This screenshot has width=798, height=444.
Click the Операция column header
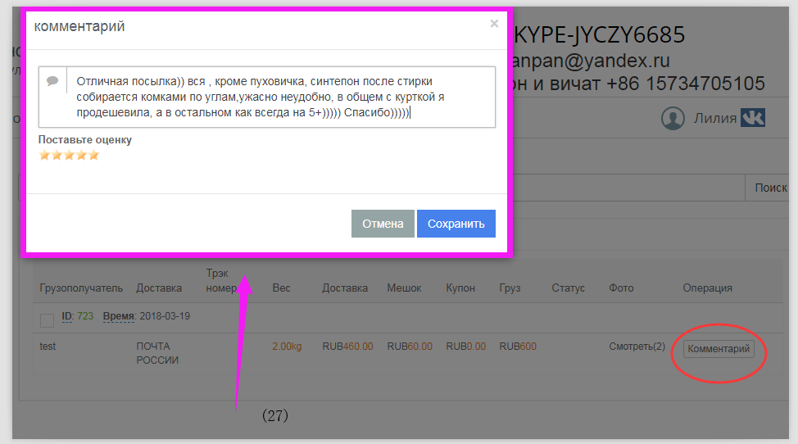707,288
